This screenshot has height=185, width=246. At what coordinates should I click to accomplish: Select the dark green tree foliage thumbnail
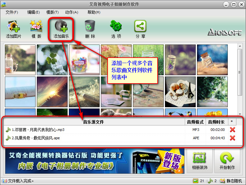pyautogui.click(x=212, y=92)
